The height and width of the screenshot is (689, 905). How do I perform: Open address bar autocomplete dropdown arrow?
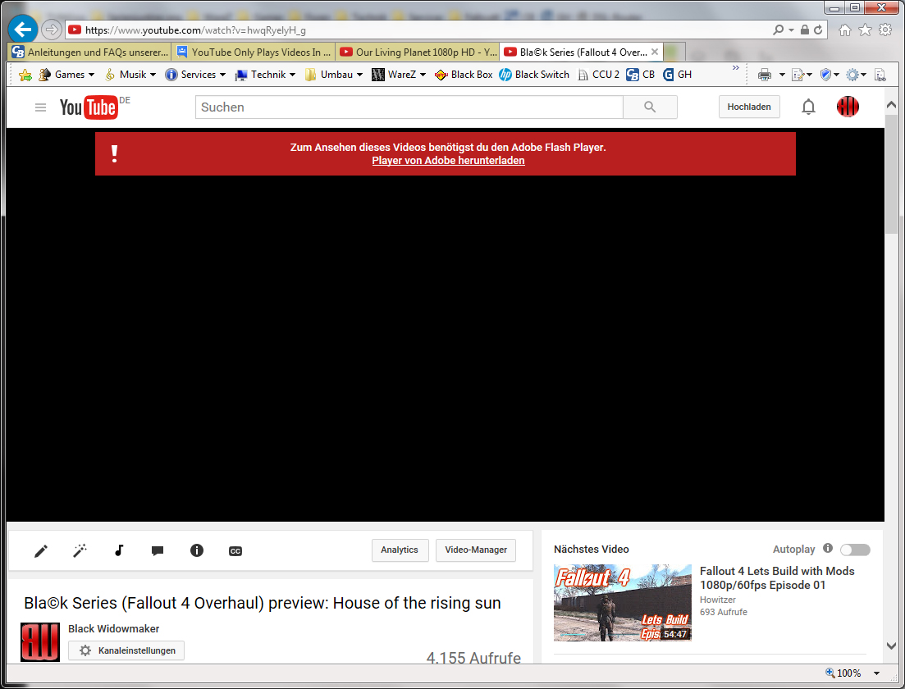[791, 30]
